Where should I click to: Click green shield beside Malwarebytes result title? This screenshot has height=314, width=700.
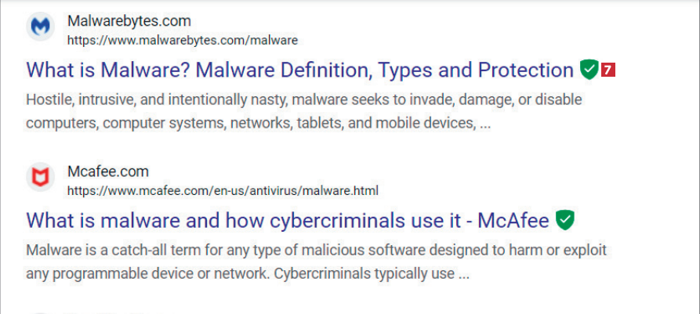pyautogui.click(x=589, y=70)
